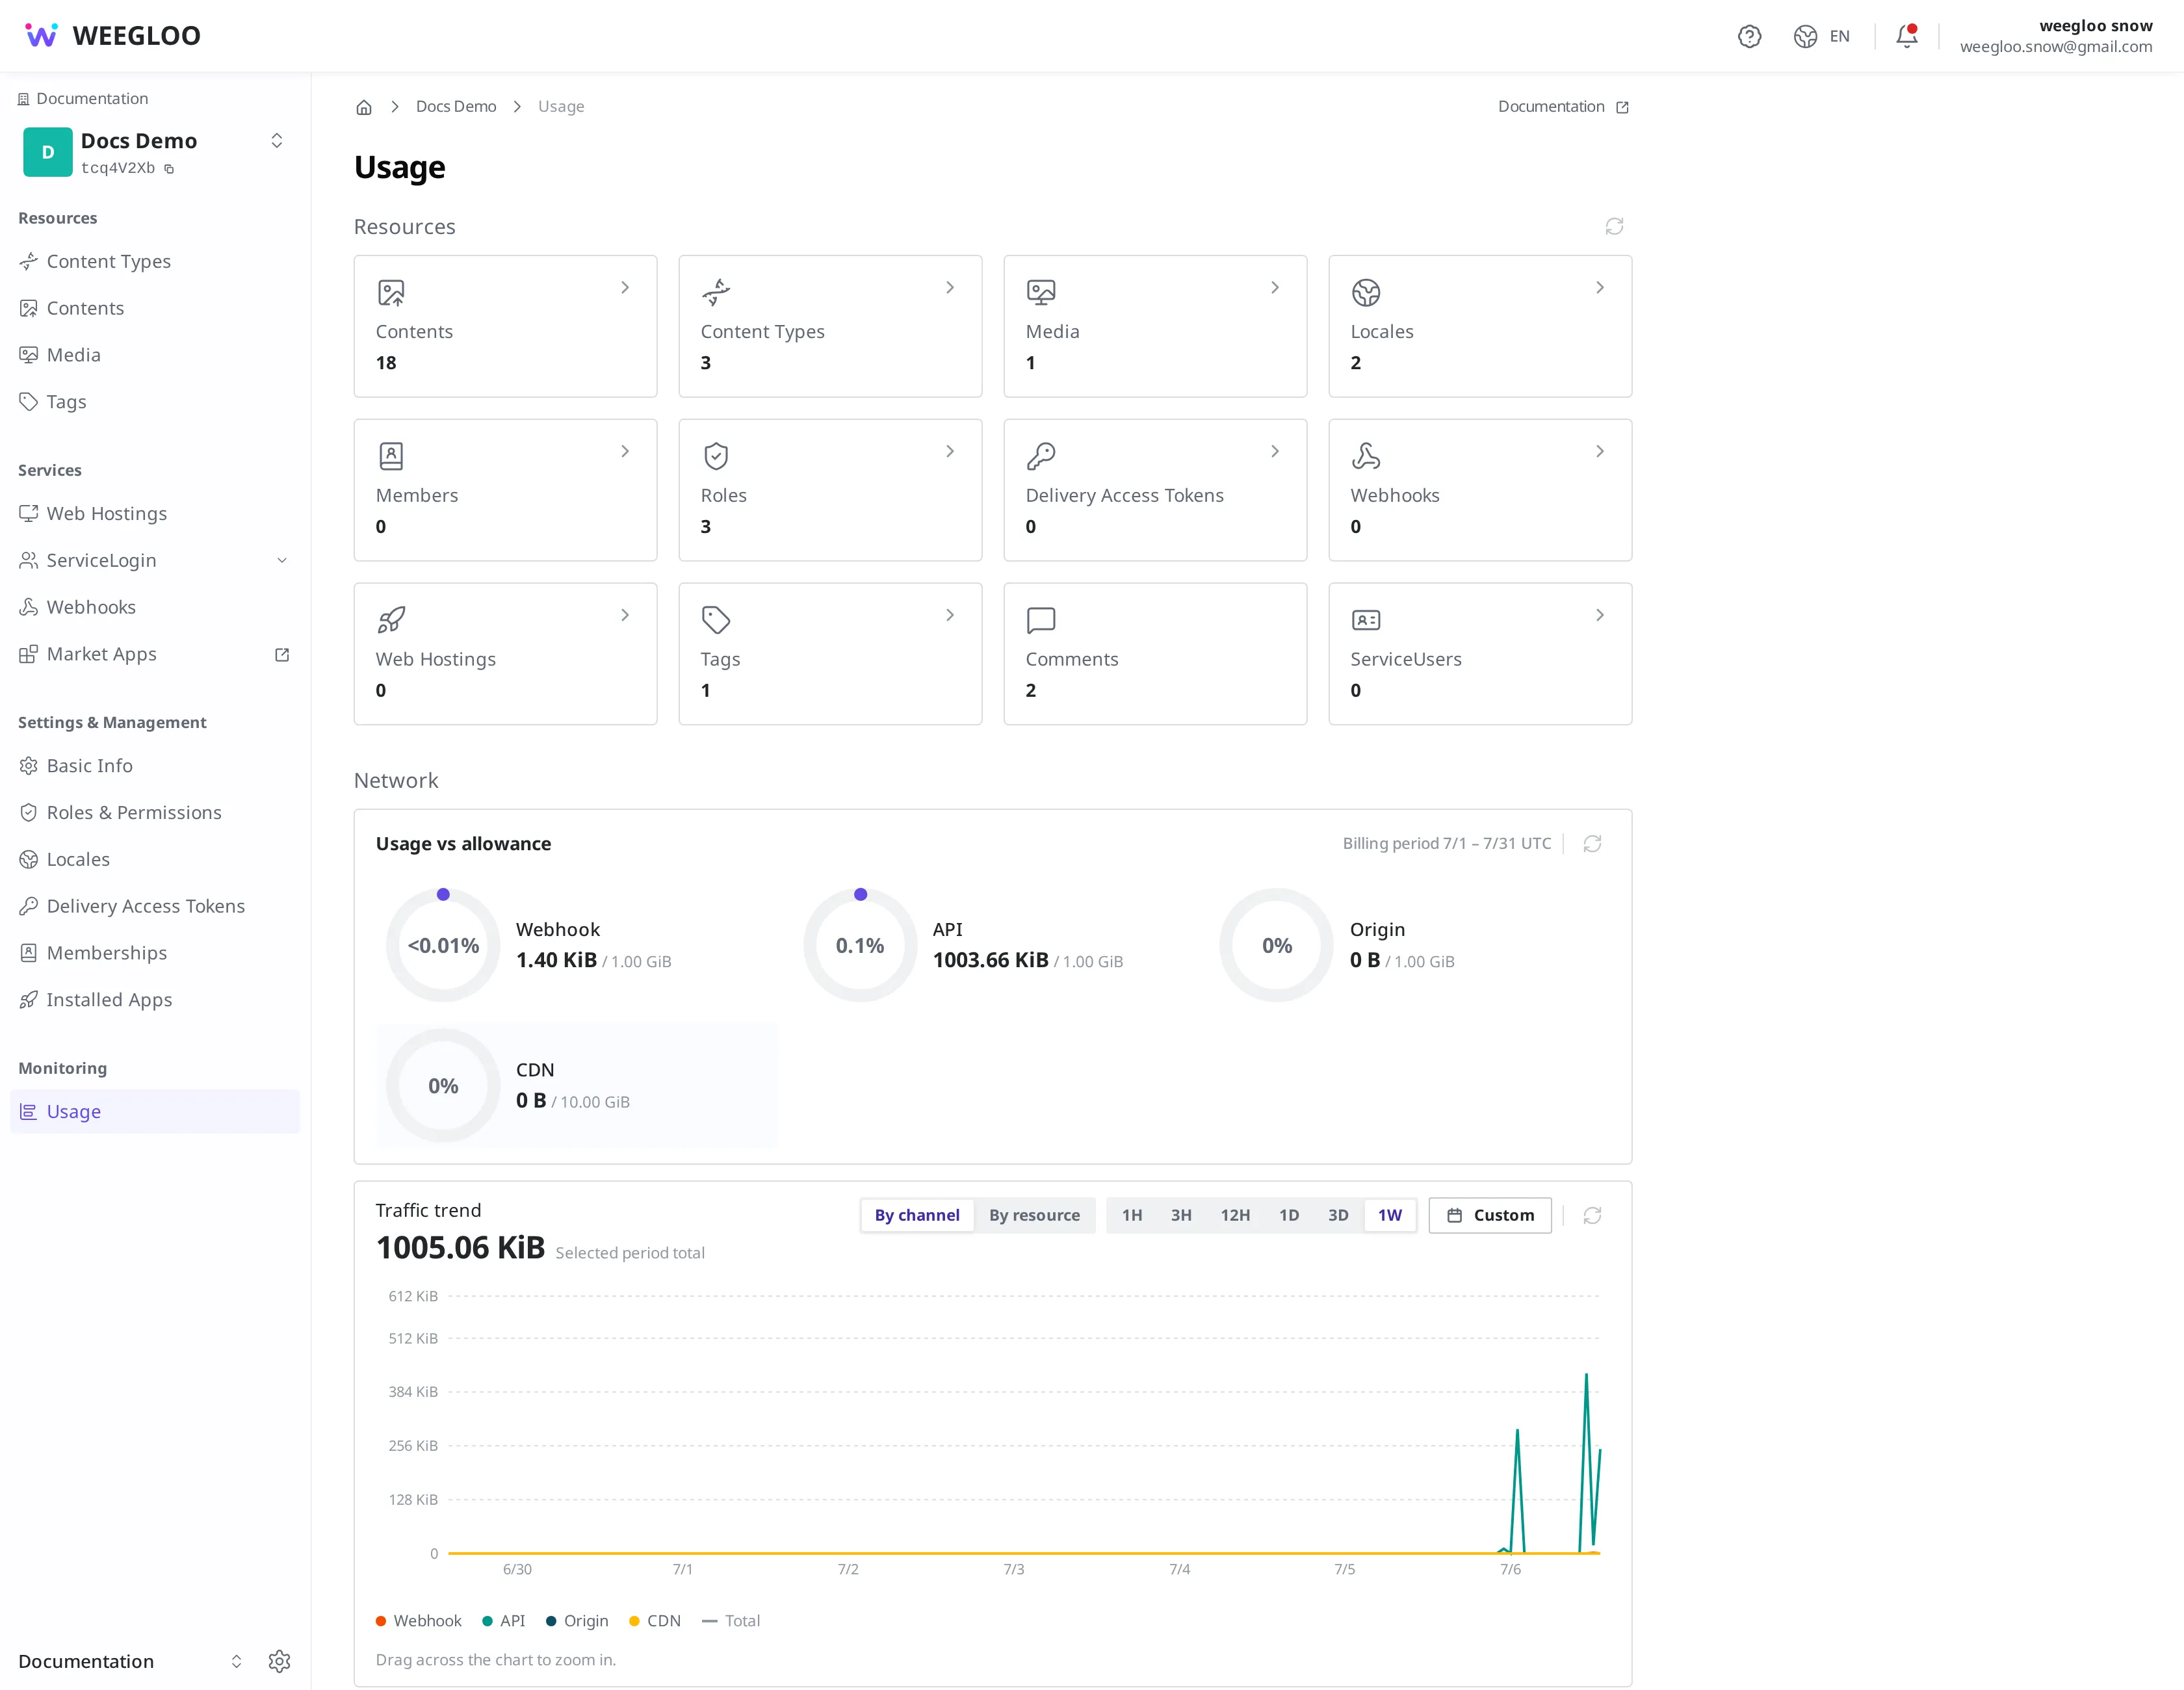
Task: Select the 12H time range
Action: coord(1235,1215)
